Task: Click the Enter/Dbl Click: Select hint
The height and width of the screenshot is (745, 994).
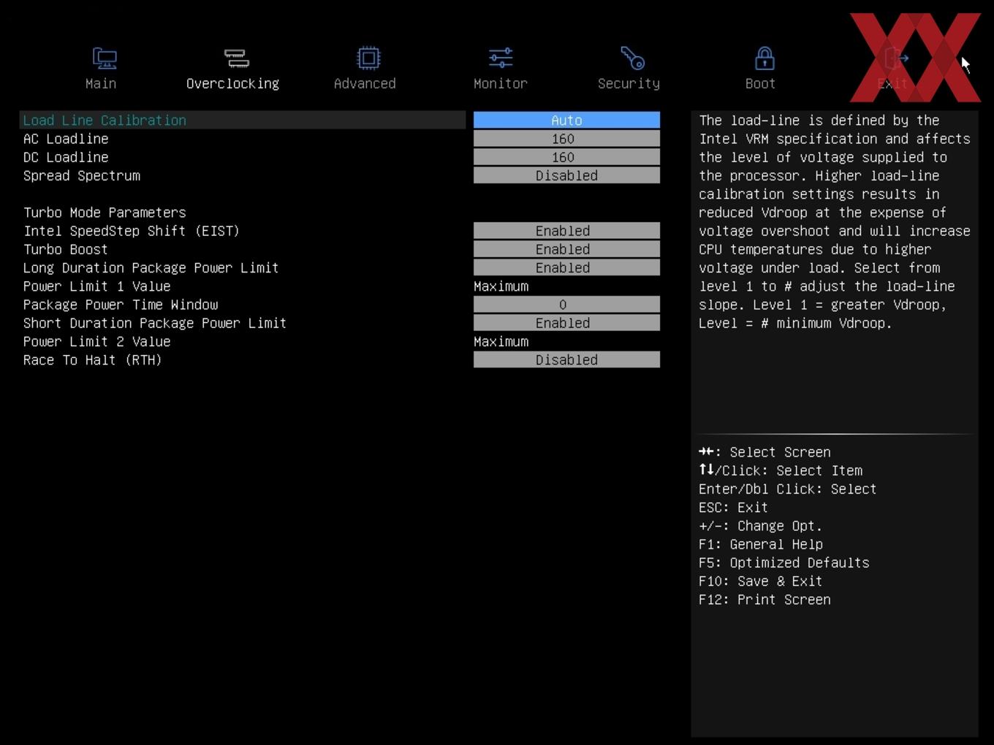Action: (x=787, y=489)
